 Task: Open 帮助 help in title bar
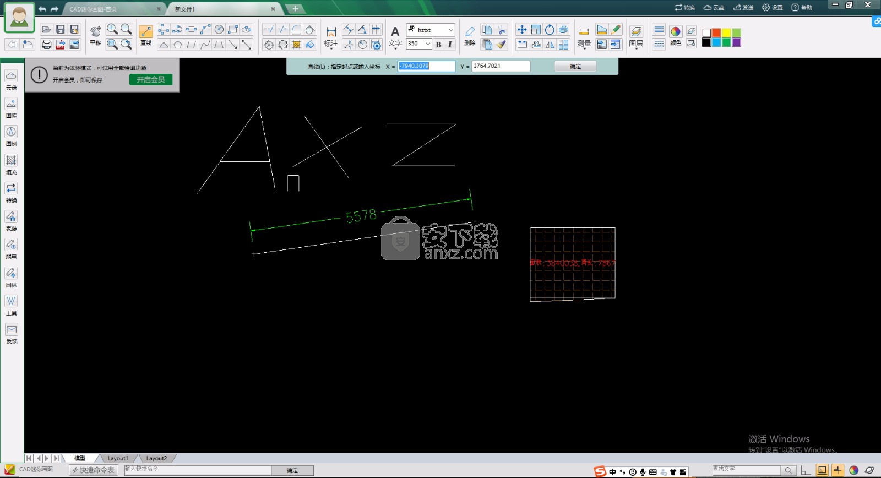click(802, 8)
